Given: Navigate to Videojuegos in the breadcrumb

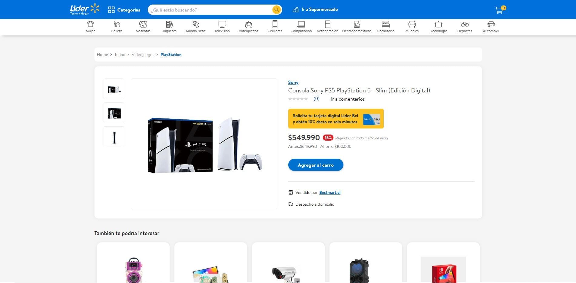Looking at the screenshot, I should point(143,55).
